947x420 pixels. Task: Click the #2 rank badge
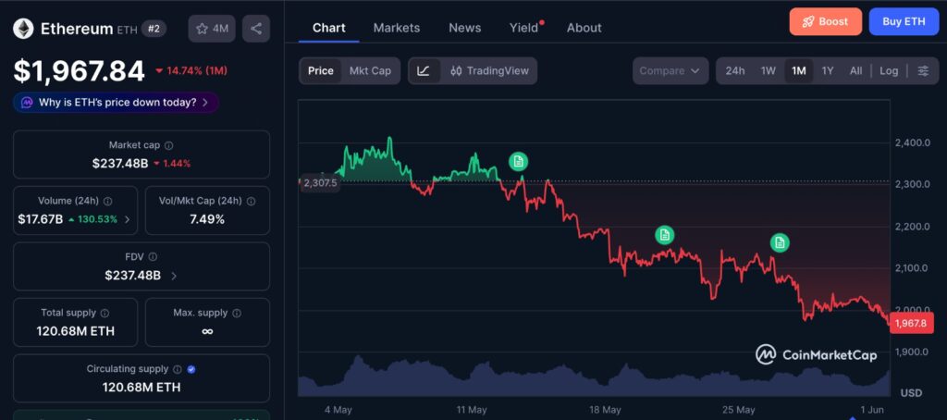[154, 29]
